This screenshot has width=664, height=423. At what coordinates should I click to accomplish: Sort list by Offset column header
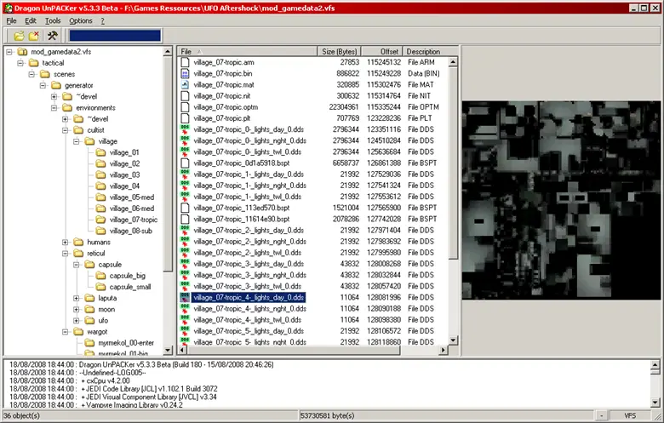381,52
